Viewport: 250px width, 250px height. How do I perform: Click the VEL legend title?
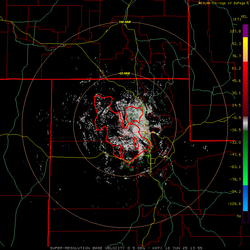[244, 17]
